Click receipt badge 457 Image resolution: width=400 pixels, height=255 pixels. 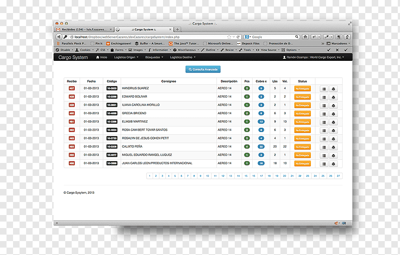72,89
